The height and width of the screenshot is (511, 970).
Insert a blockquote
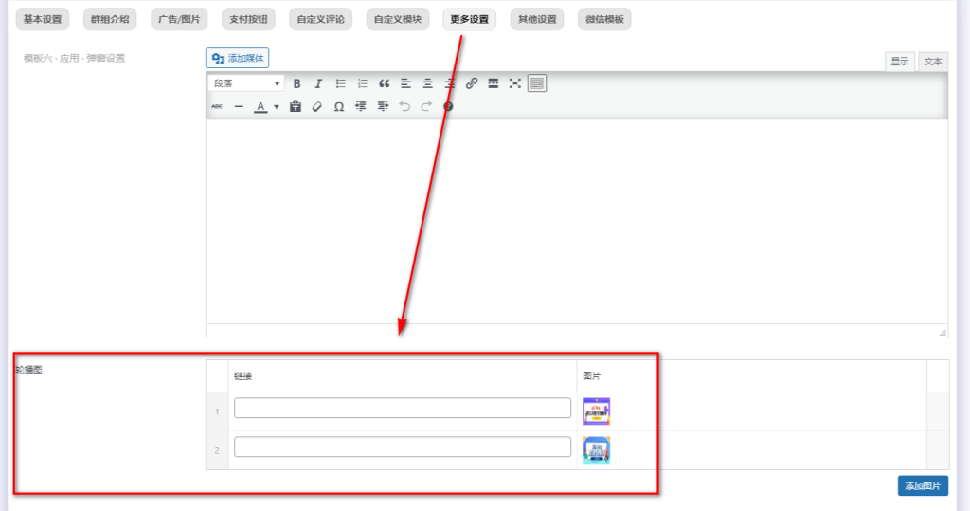click(x=385, y=83)
